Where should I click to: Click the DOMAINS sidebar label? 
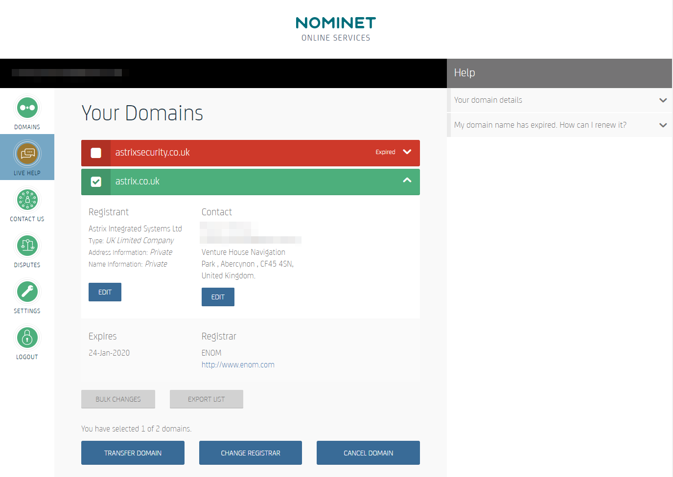pyautogui.click(x=27, y=127)
